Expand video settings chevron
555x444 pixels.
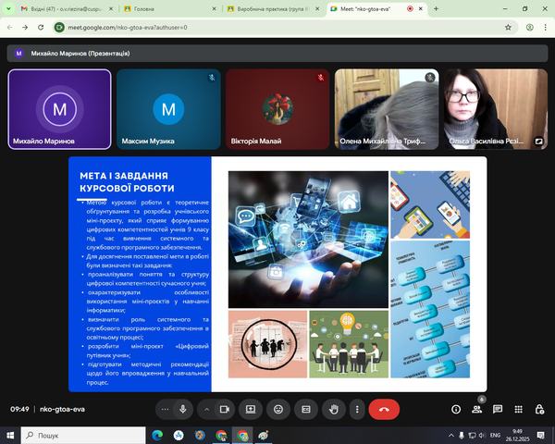coord(205,409)
